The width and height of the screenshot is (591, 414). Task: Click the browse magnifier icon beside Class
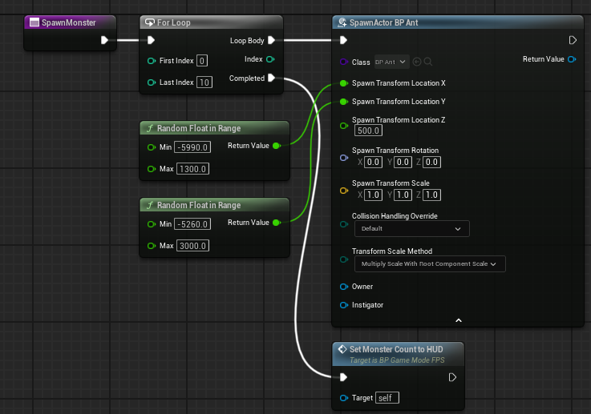(427, 62)
